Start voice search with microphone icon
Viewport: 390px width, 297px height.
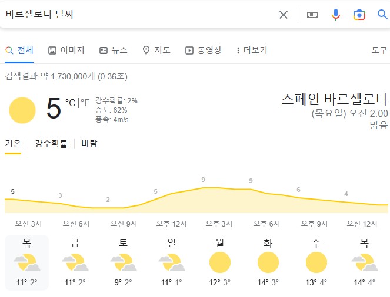pos(335,15)
